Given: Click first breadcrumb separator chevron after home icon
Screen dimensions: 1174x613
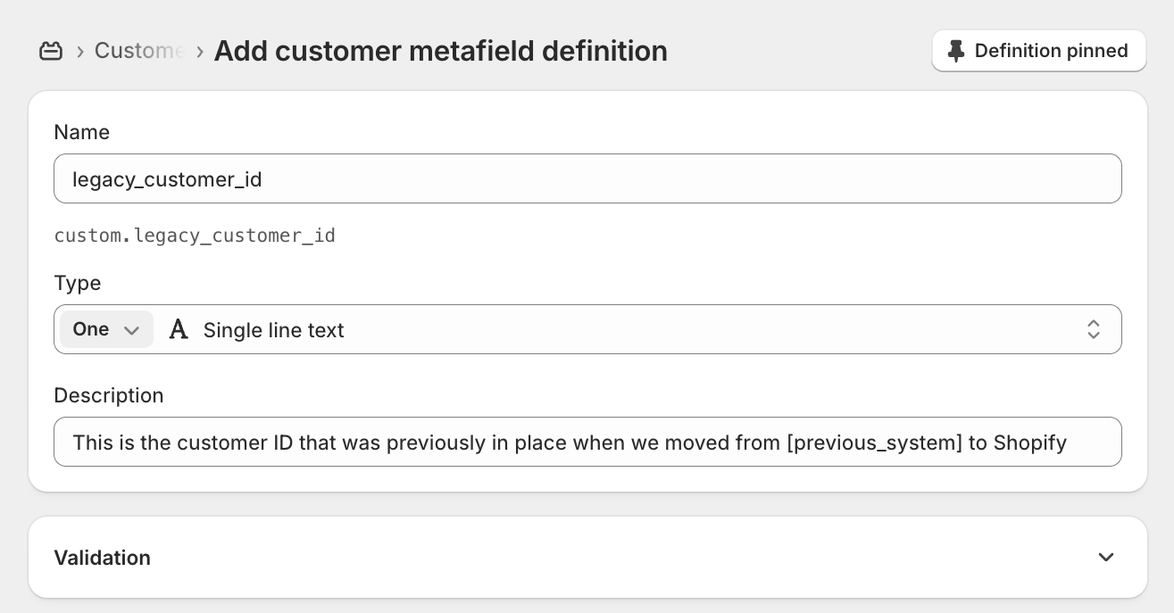Looking at the screenshot, I should pyautogui.click(x=80, y=52).
